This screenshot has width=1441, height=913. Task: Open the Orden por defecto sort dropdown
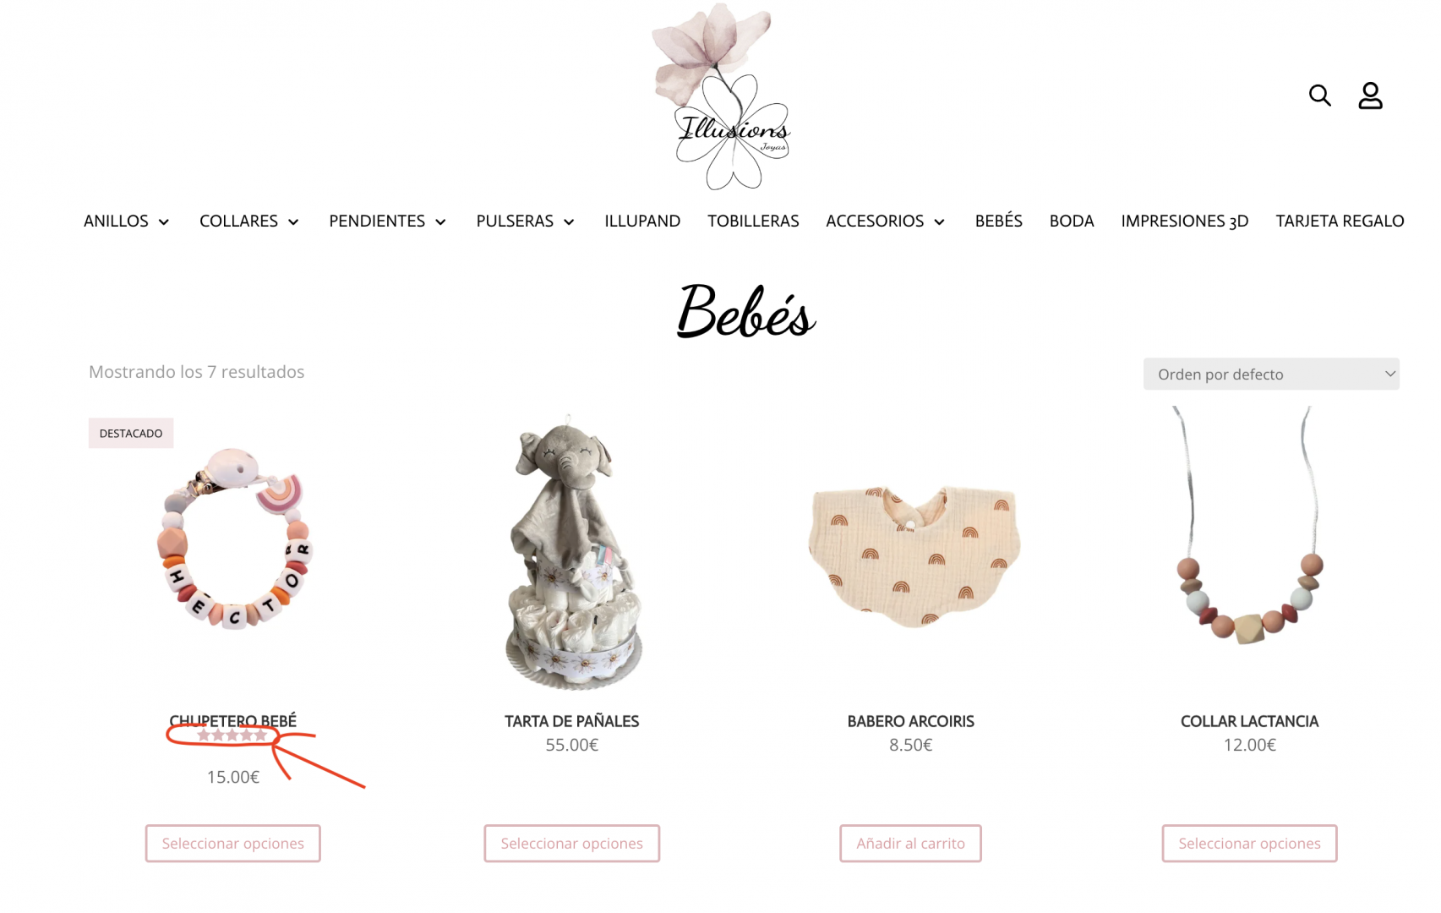tap(1271, 374)
